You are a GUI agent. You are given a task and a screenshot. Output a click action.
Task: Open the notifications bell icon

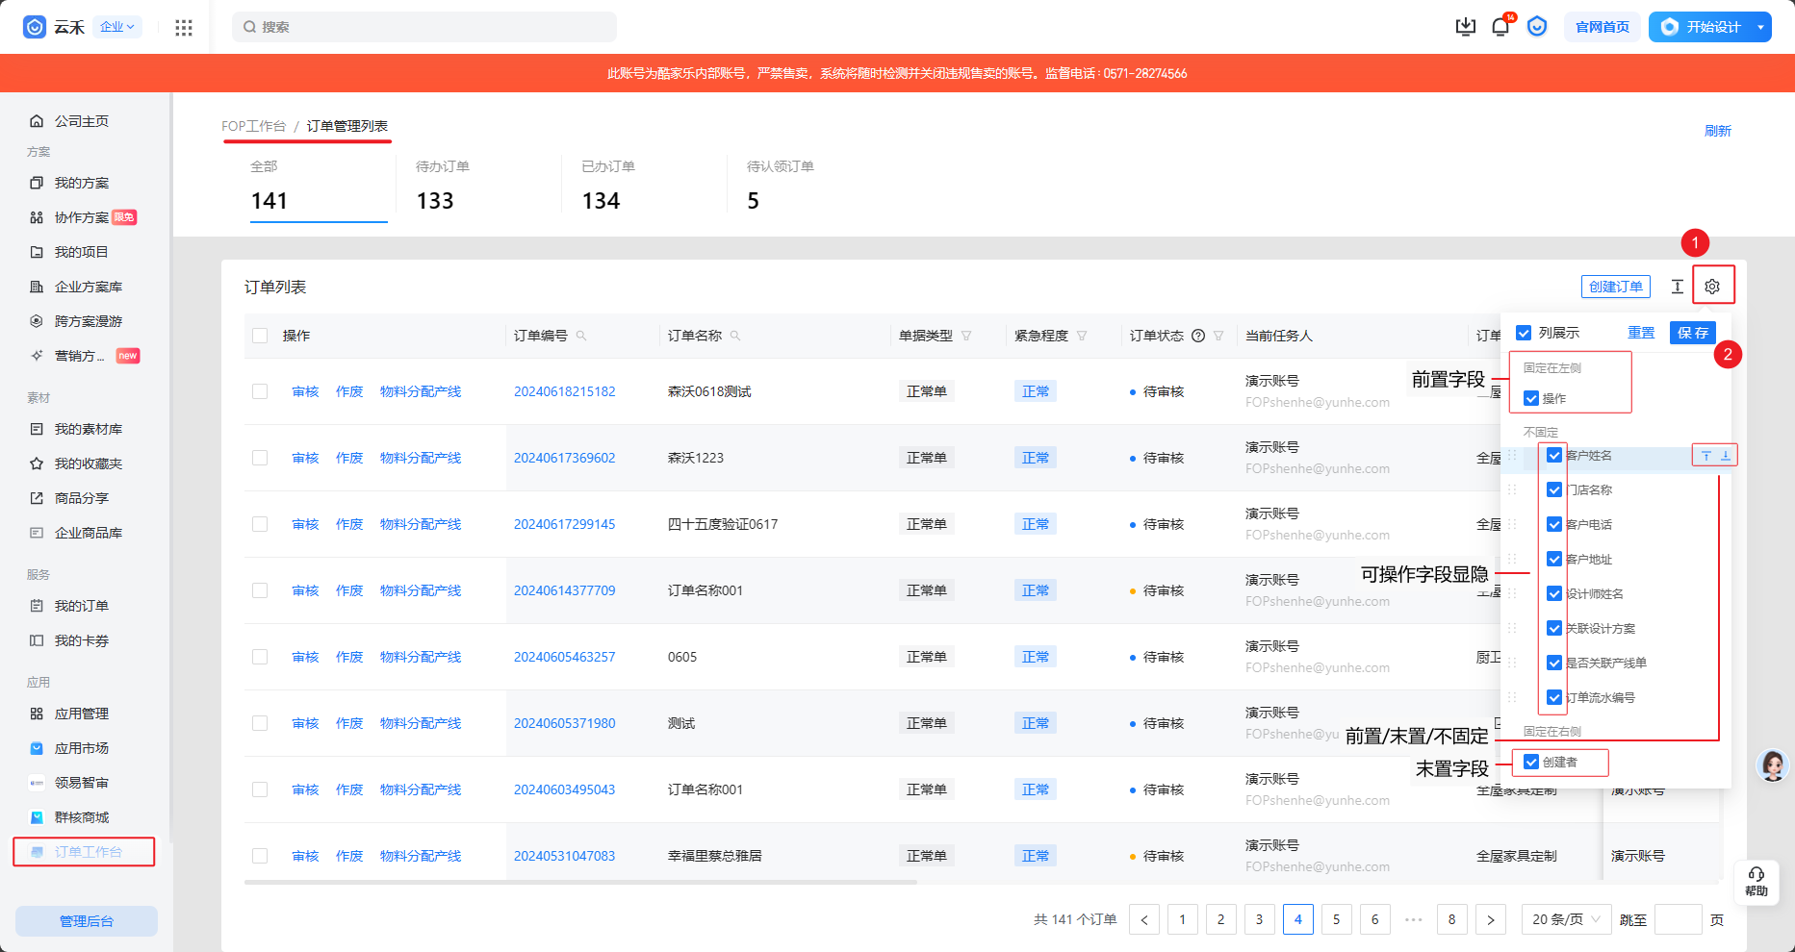click(1500, 27)
